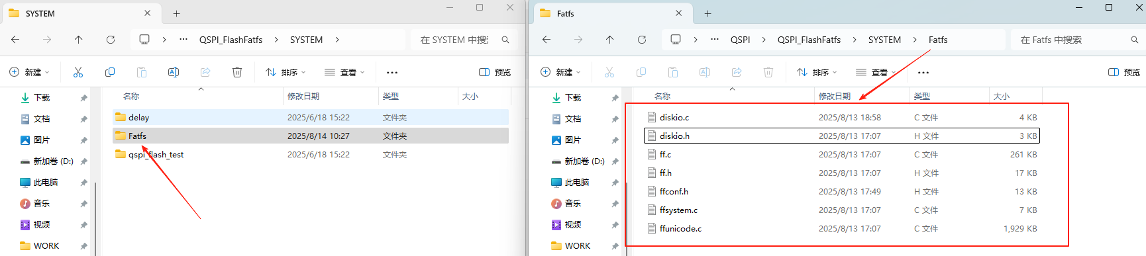Open the 排序 sort dropdown in Fatfs window
Screen dimensions: 1146x256
[817, 72]
